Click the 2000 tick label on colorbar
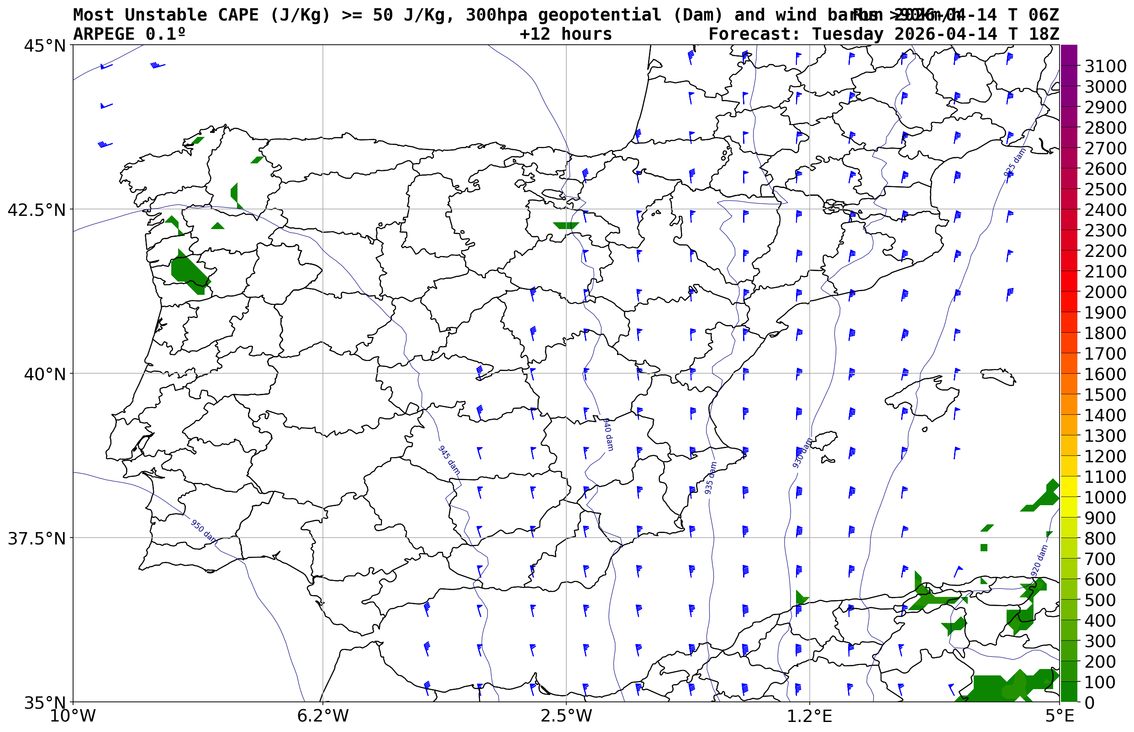 coord(1105,292)
